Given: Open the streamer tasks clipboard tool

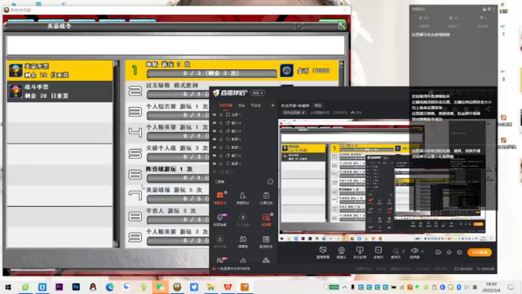Looking at the screenshot, I should tap(266, 198).
